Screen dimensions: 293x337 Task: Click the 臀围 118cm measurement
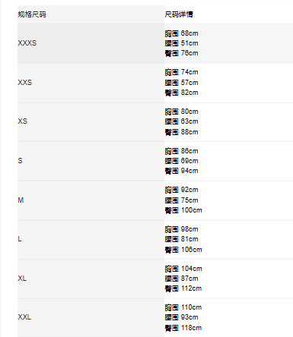pyautogui.click(x=183, y=328)
